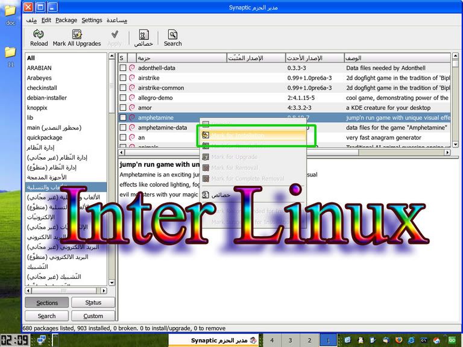This screenshot has height=347, width=463.
Task: Click the Debian swirl icon beside amor
Action: (x=132, y=107)
